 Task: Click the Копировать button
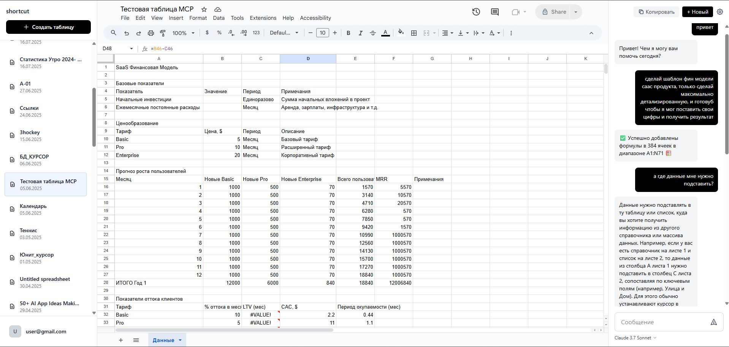pos(656,12)
